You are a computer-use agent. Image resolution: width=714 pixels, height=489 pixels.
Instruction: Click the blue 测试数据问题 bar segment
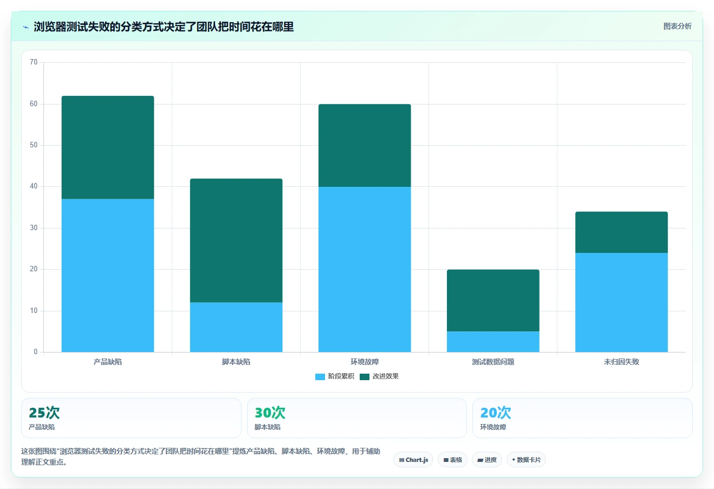pyautogui.click(x=493, y=342)
